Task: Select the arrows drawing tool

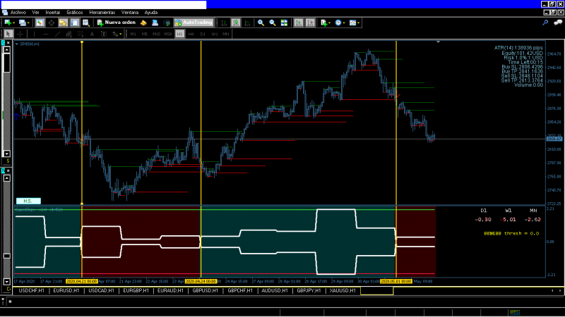Action: click(115, 34)
